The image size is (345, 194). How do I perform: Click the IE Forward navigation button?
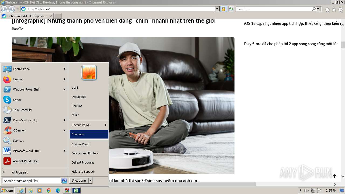point(12,9)
